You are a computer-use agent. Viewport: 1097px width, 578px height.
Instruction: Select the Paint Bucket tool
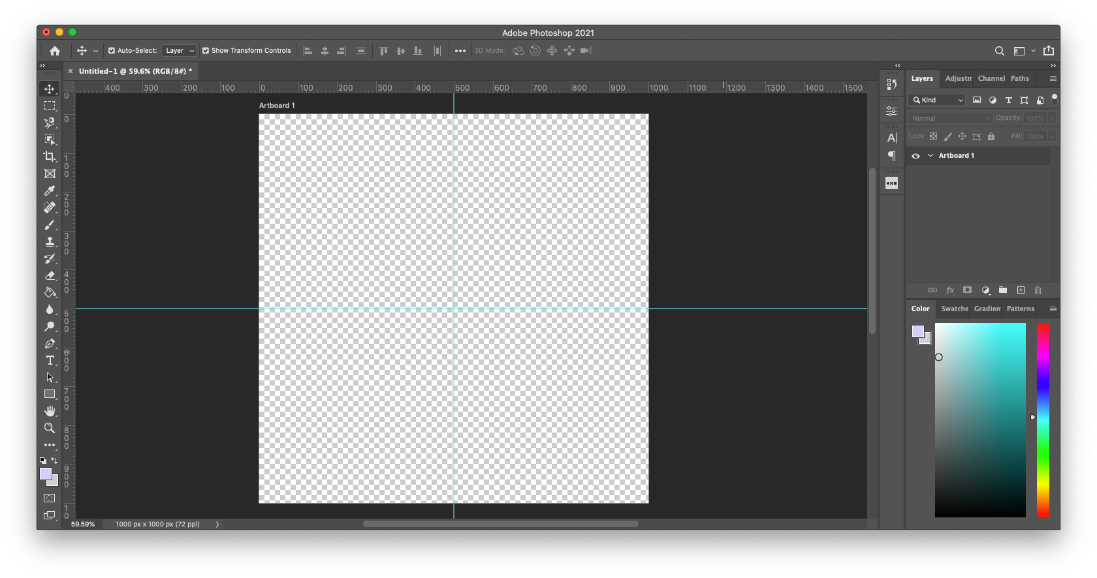click(50, 292)
